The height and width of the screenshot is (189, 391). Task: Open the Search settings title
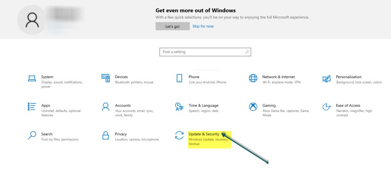pyautogui.click(x=47, y=134)
